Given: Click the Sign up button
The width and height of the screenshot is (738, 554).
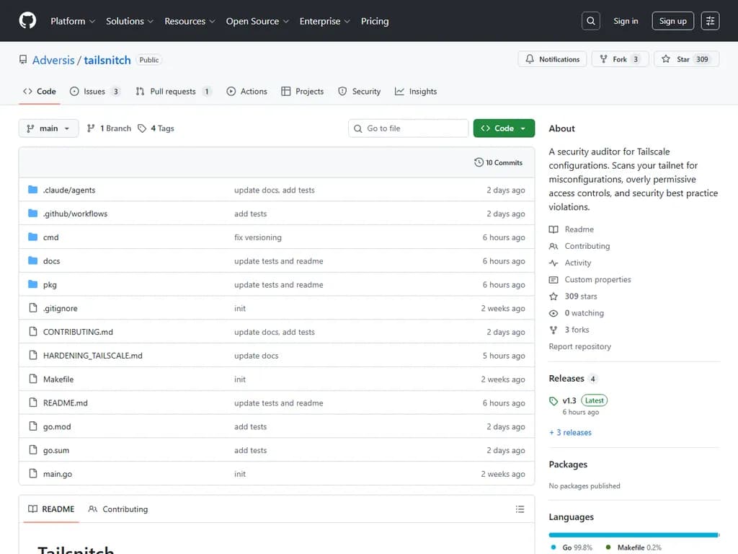Looking at the screenshot, I should pyautogui.click(x=672, y=21).
